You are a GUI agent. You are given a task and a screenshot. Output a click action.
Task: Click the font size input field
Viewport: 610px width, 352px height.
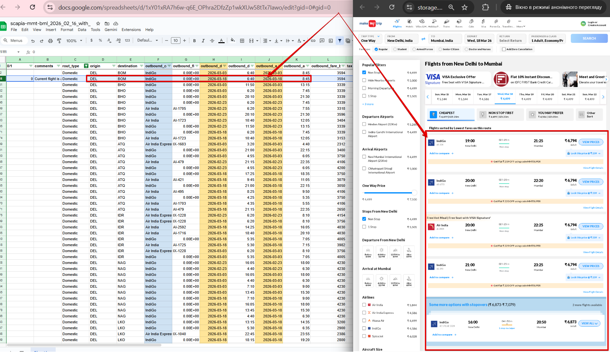176,41
